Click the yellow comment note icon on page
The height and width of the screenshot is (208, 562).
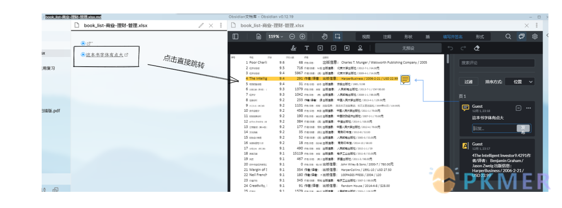click(405, 80)
